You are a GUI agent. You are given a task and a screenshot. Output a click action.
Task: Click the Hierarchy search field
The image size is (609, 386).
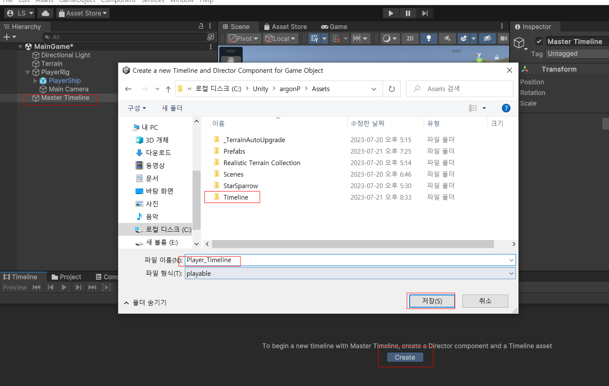tap(125, 37)
